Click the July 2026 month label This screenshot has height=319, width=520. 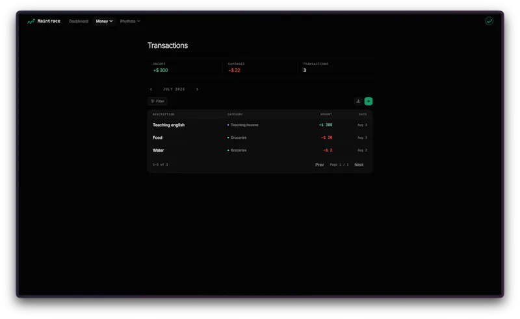coord(174,89)
